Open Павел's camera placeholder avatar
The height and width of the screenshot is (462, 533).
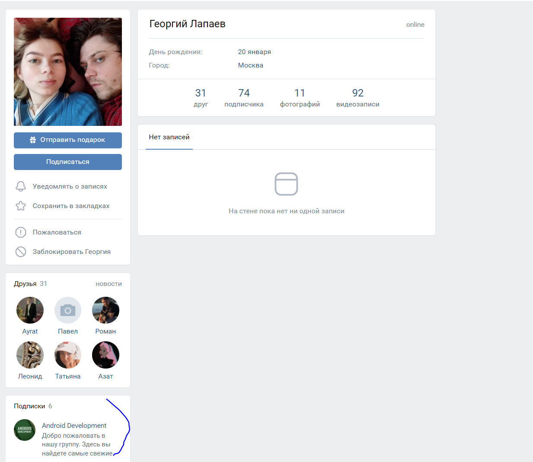[x=68, y=310]
